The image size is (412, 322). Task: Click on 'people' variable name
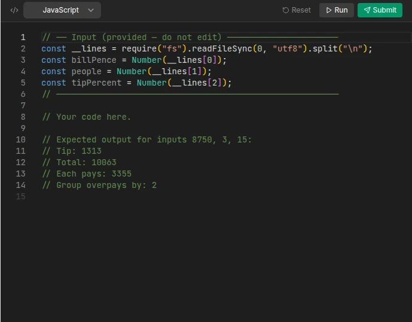(x=87, y=72)
